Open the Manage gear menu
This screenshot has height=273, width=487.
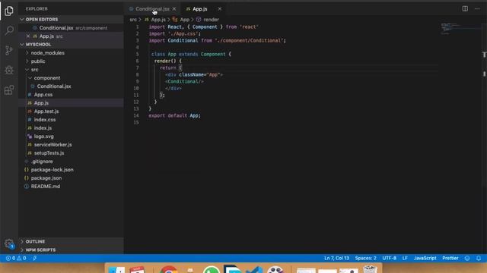point(9,243)
